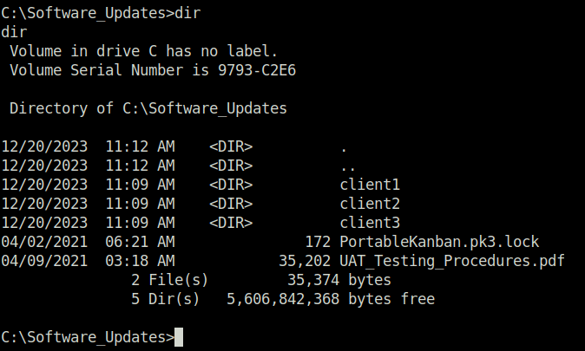Click the client3 directory name
This screenshot has height=351, width=585.
[x=370, y=223]
